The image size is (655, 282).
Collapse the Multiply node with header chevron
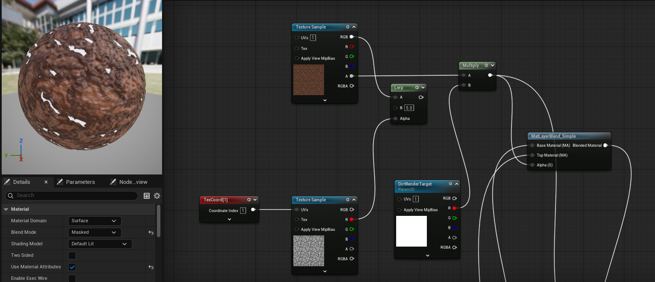click(x=493, y=65)
